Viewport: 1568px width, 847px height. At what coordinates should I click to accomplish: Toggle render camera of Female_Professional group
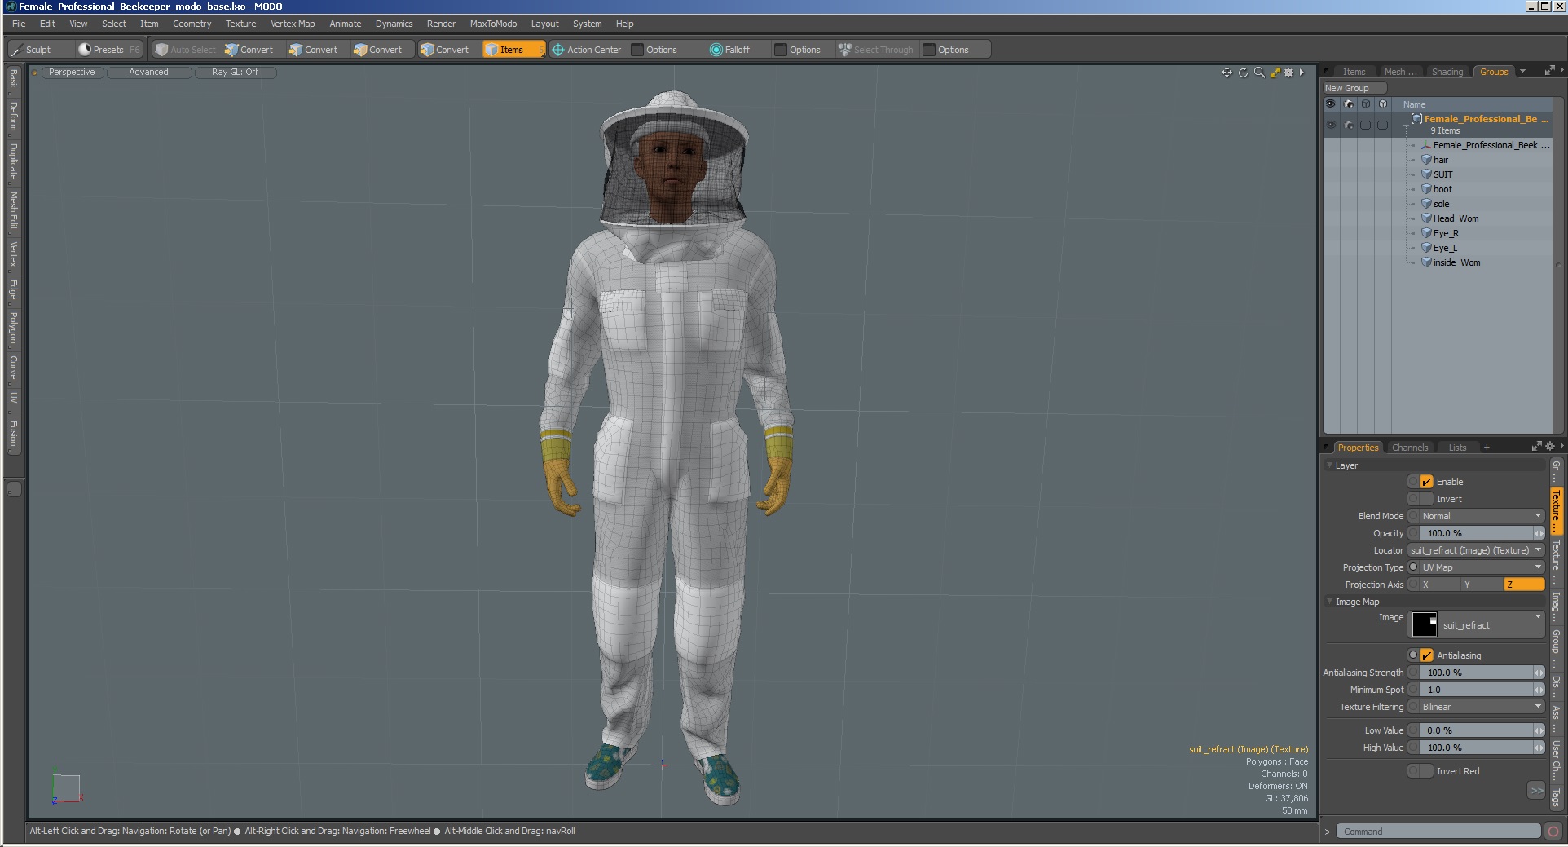click(1349, 125)
